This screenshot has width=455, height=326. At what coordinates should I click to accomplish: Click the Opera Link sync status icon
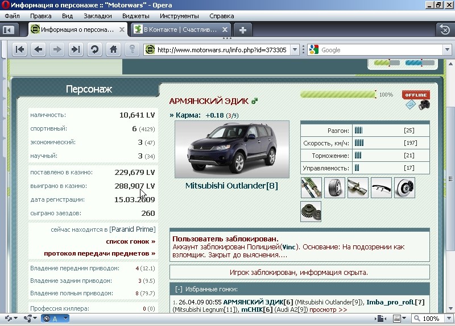coord(8,319)
